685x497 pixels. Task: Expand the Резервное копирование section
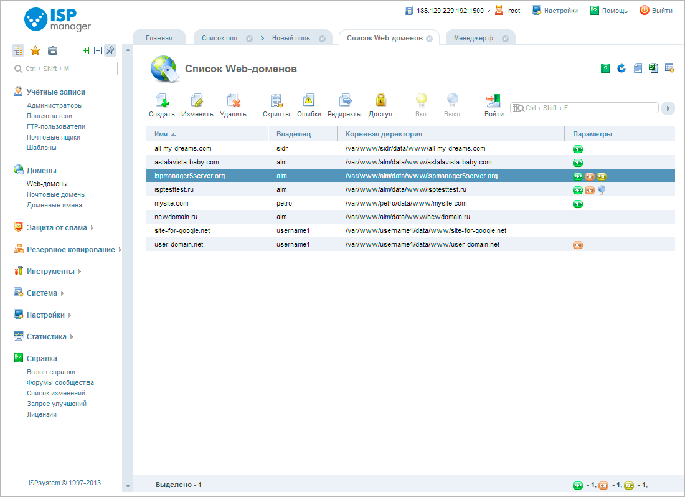coord(71,249)
